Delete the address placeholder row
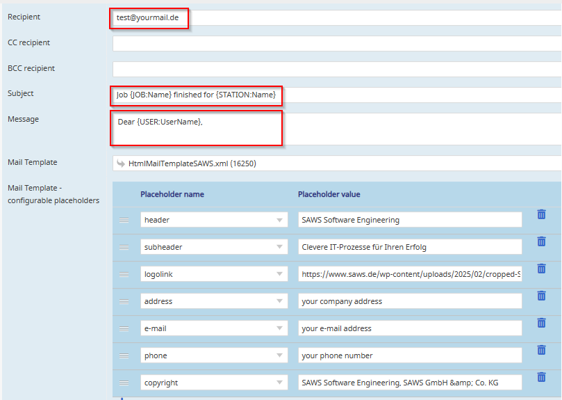This screenshot has width=562, height=400. pos(542,296)
